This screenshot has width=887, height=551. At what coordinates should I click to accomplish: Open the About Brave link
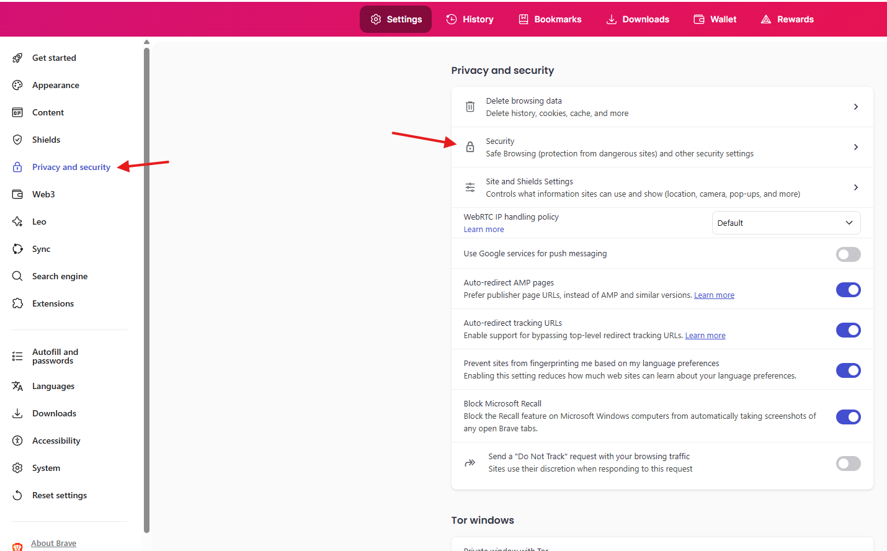53,544
